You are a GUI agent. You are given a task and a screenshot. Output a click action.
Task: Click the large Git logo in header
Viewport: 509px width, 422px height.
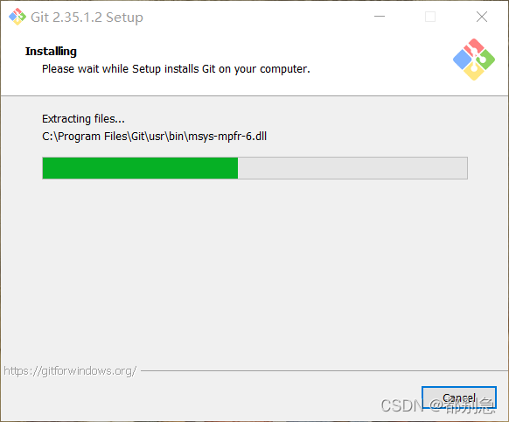[x=474, y=60]
